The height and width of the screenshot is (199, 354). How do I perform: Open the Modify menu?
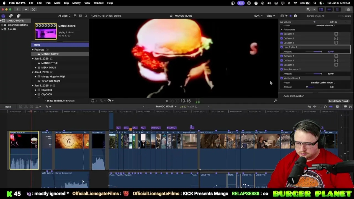click(x=76, y=3)
